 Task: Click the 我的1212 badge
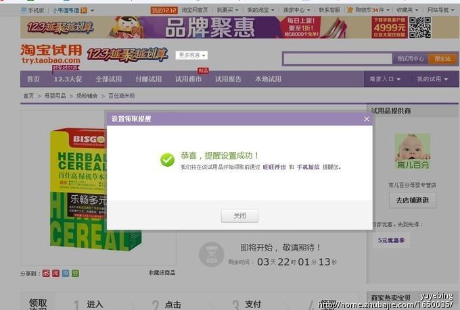(x=164, y=10)
